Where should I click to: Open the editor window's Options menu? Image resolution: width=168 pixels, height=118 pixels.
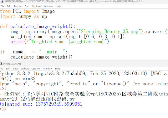point(36,6)
